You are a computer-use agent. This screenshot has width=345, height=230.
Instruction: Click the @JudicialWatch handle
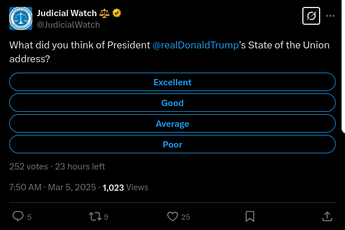[69, 25]
